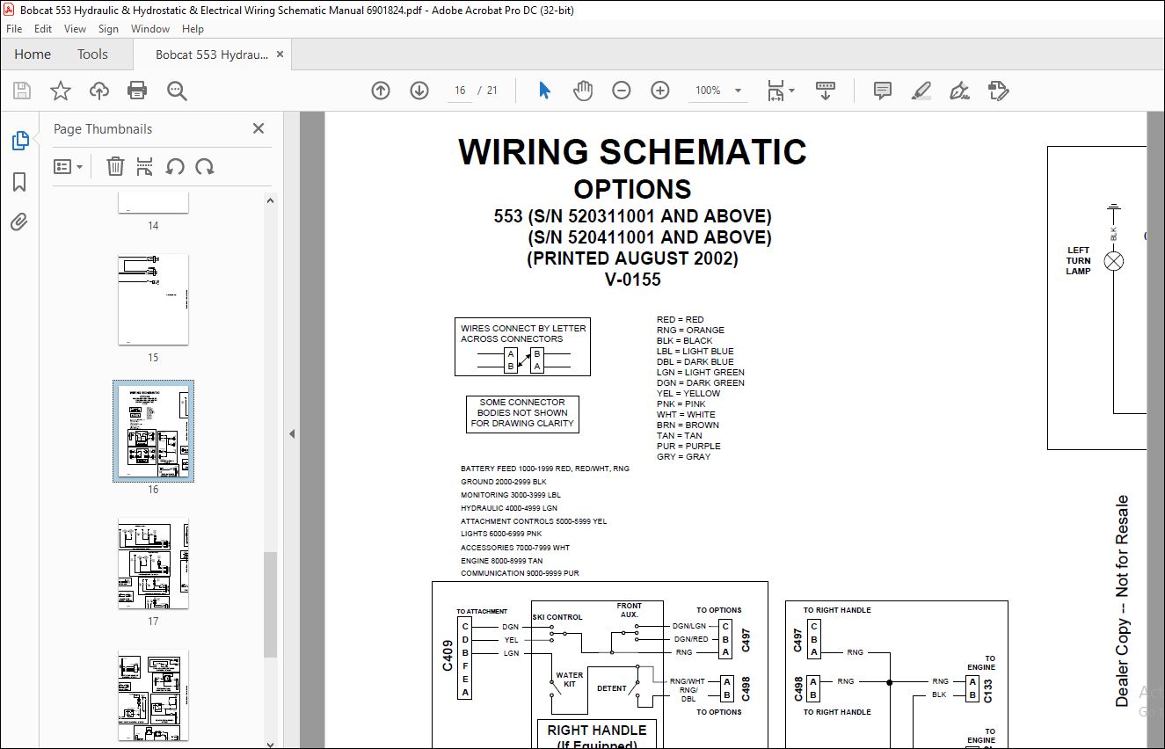Go to previous page using up arrow
The image size is (1165, 749).
coord(381,91)
